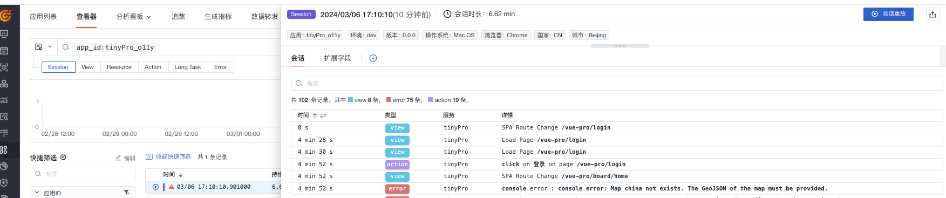946x198 pixels.
Task: Click the 编辑 quick filter link
Action: (x=130, y=158)
